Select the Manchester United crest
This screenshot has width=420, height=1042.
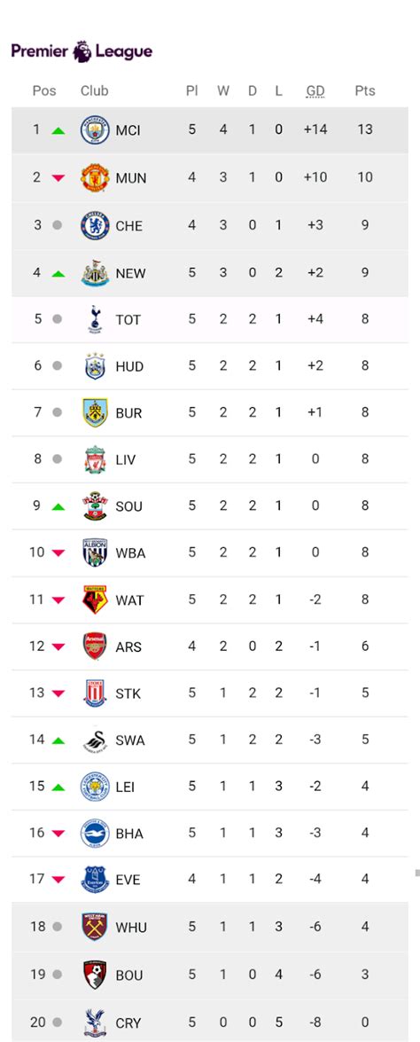click(95, 177)
